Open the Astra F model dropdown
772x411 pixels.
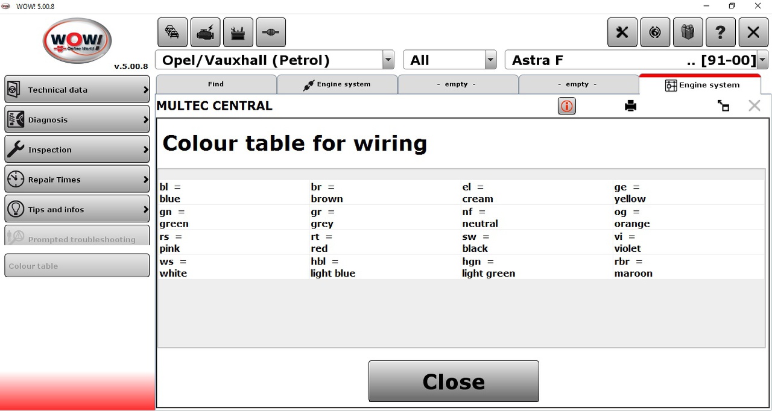click(762, 60)
